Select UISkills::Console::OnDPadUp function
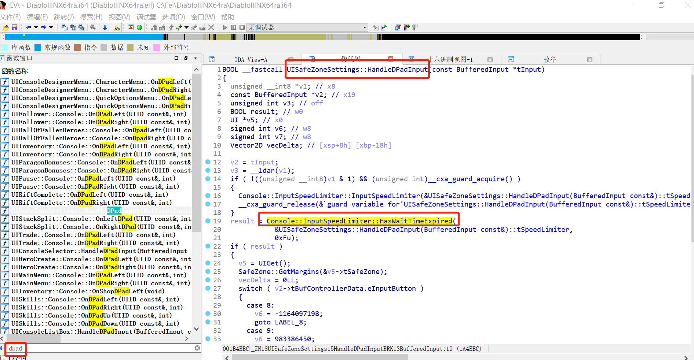Image resolution: width=694 pixels, height=360 pixels. point(95,315)
